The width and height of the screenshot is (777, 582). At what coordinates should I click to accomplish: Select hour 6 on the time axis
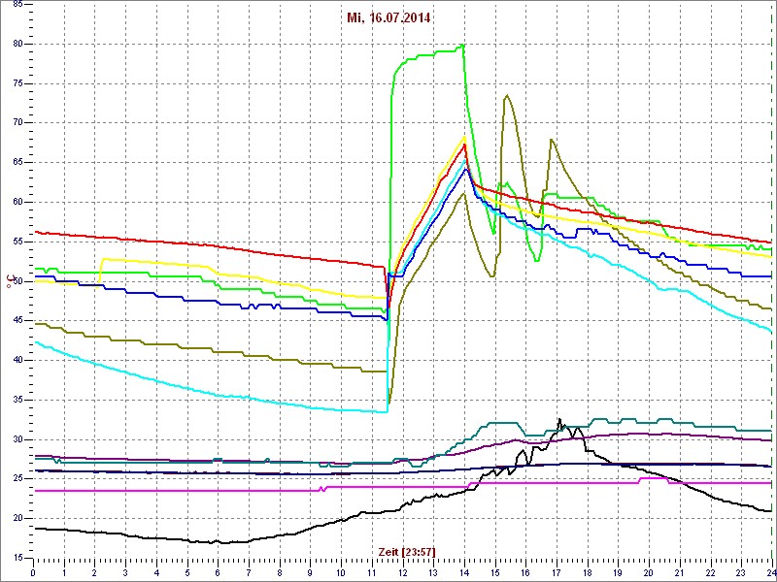[x=219, y=572]
